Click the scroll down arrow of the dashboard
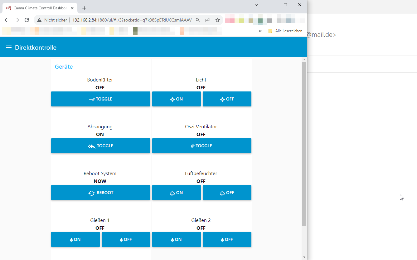The image size is (417, 260). pyautogui.click(x=304, y=257)
